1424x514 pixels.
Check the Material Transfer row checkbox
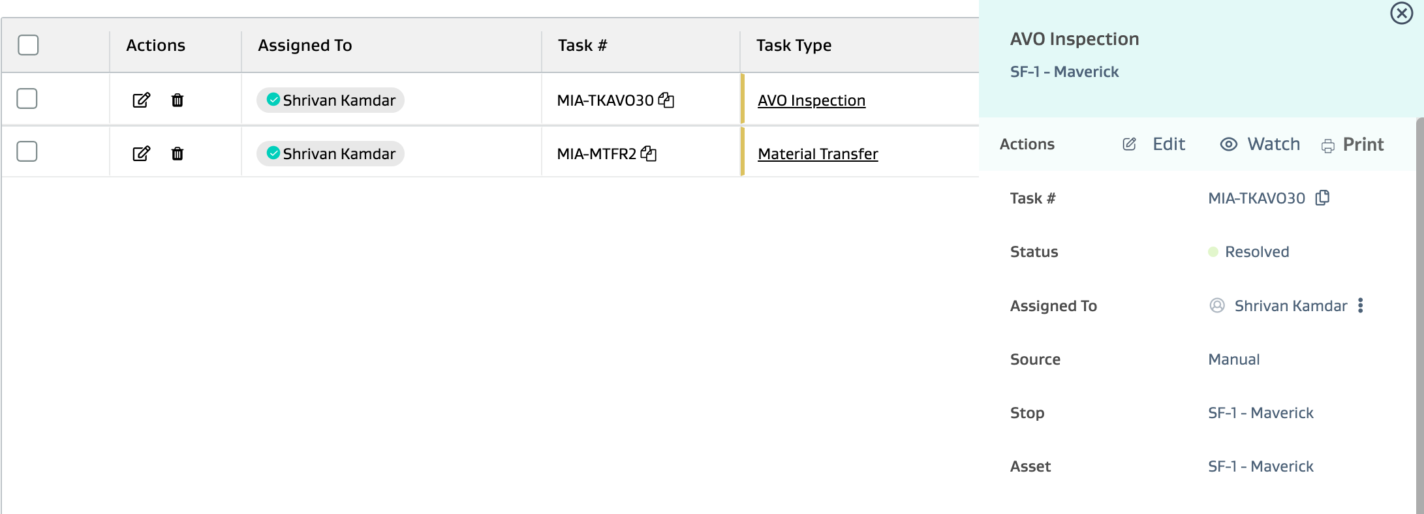coord(27,151)
